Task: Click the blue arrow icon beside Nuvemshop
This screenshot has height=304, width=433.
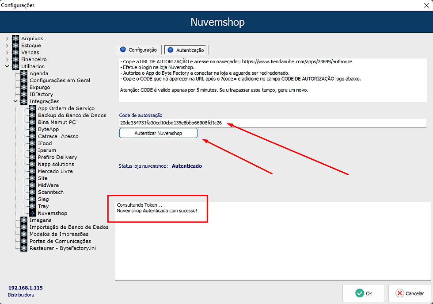Action: 32,213
